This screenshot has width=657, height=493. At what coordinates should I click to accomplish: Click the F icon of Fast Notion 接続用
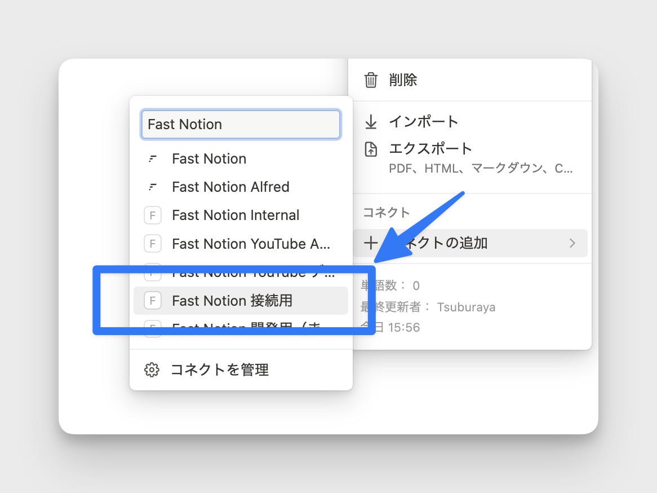tap(153, 301)
